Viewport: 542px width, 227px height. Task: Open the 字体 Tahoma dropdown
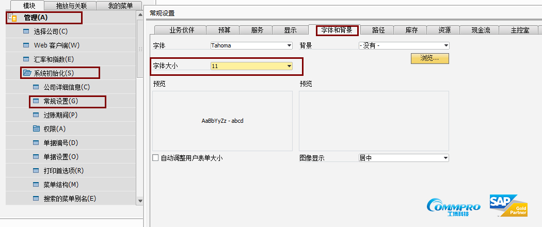coord(289,45)
